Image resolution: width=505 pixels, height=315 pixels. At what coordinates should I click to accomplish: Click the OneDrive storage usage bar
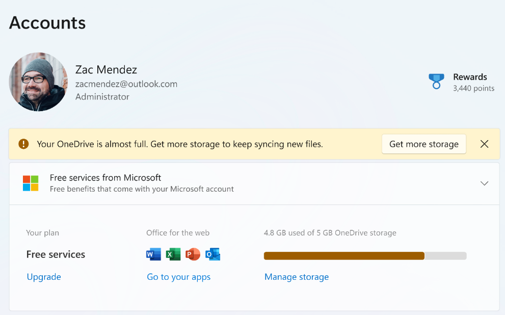365,256
